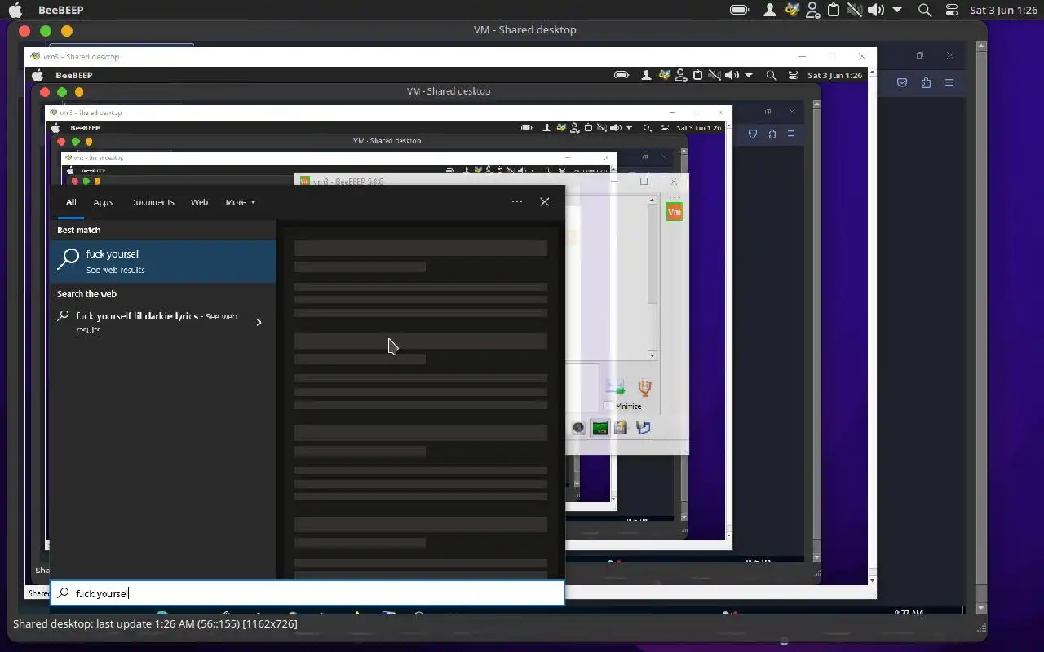Click the restore-down button of the outermost browser window
This screenshot has height=652, width=1044.
(x=920, y=55)
